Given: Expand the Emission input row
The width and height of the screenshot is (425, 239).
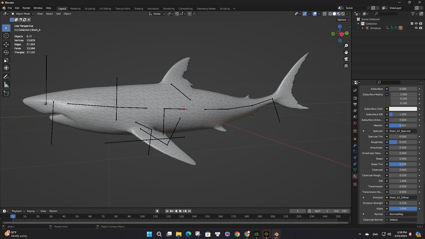Looking at the screenshot, I should point(364,198).
